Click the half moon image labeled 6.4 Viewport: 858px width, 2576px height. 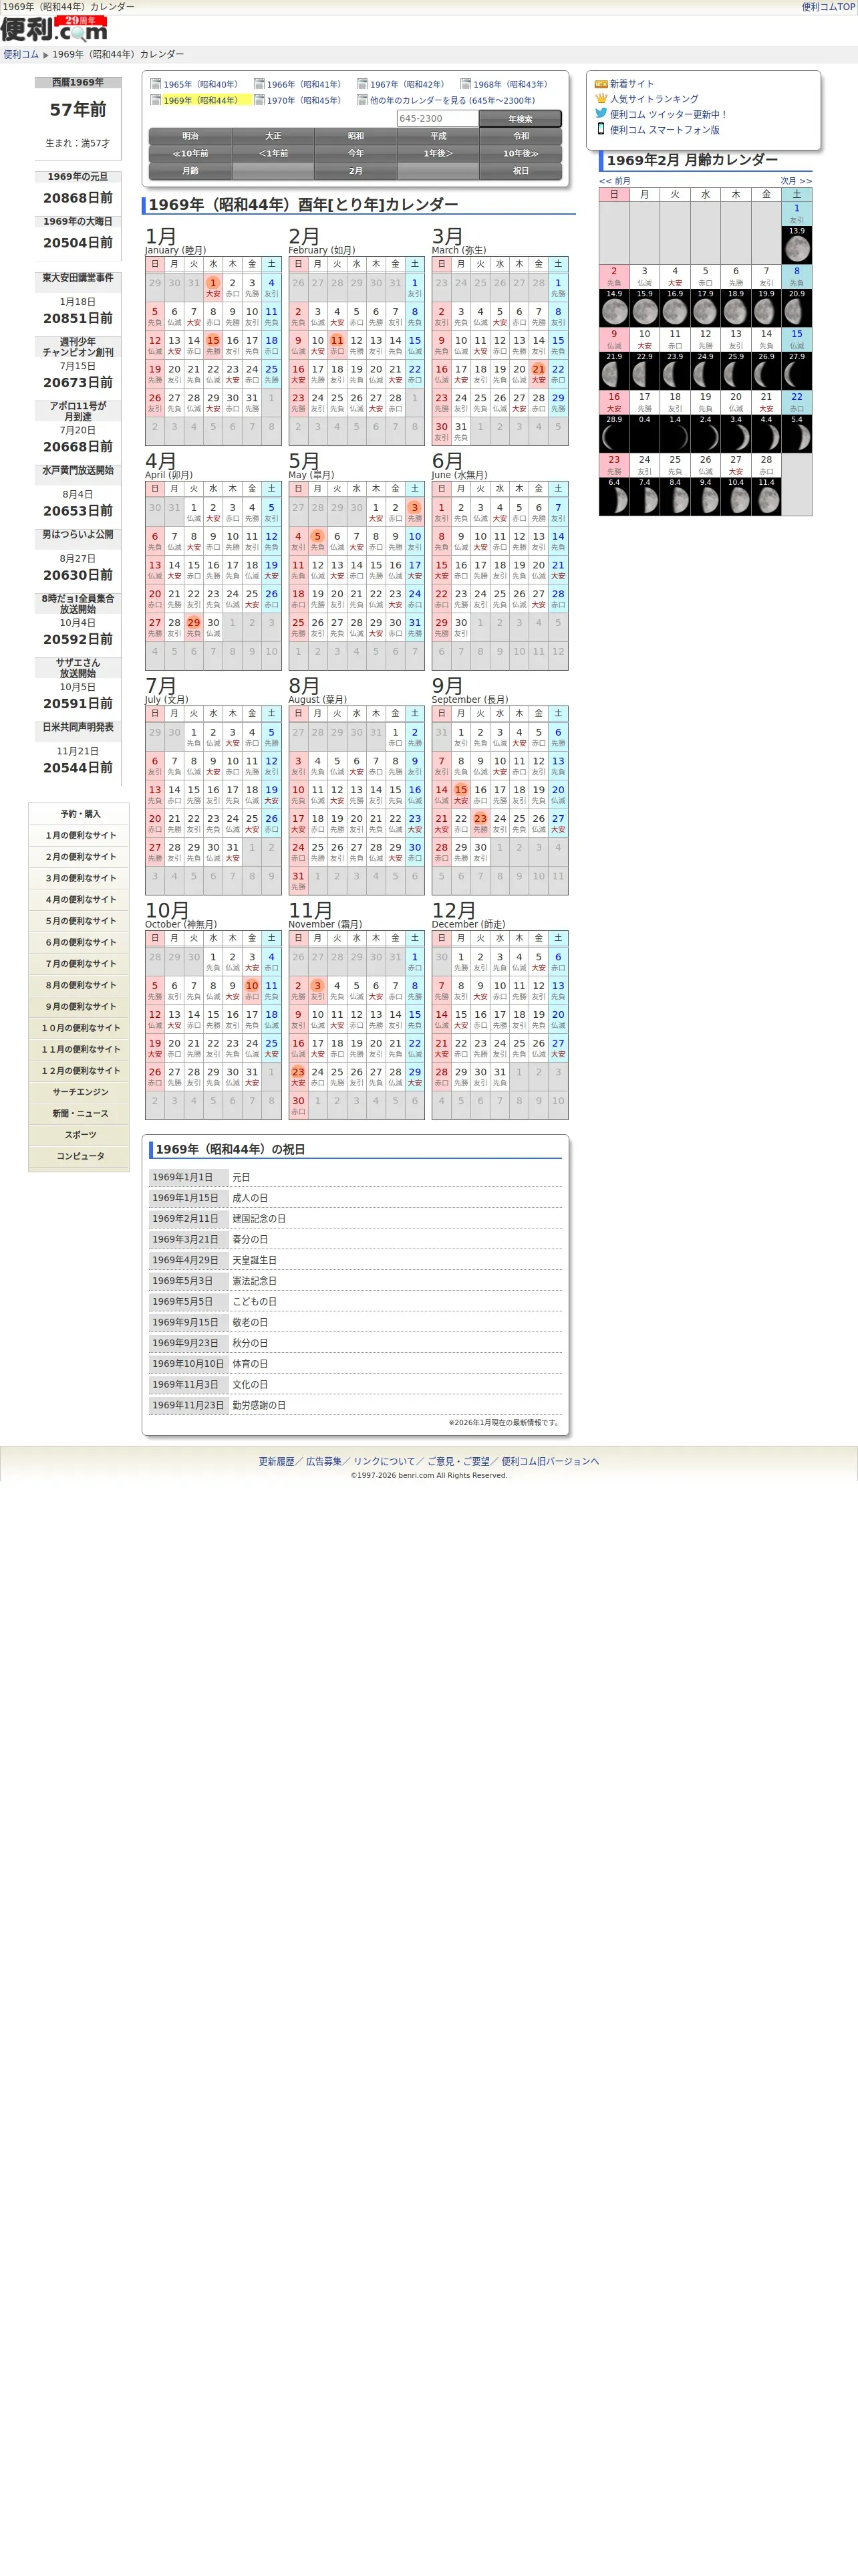[x=614, y=500]
